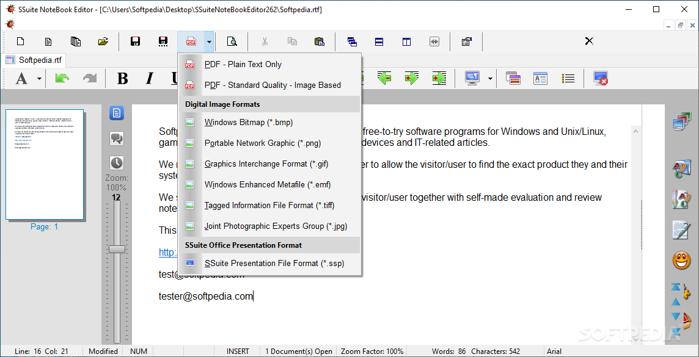The image size is (699, 357).
Task: Open the options settings icon
Action: [x=467, y=42]
